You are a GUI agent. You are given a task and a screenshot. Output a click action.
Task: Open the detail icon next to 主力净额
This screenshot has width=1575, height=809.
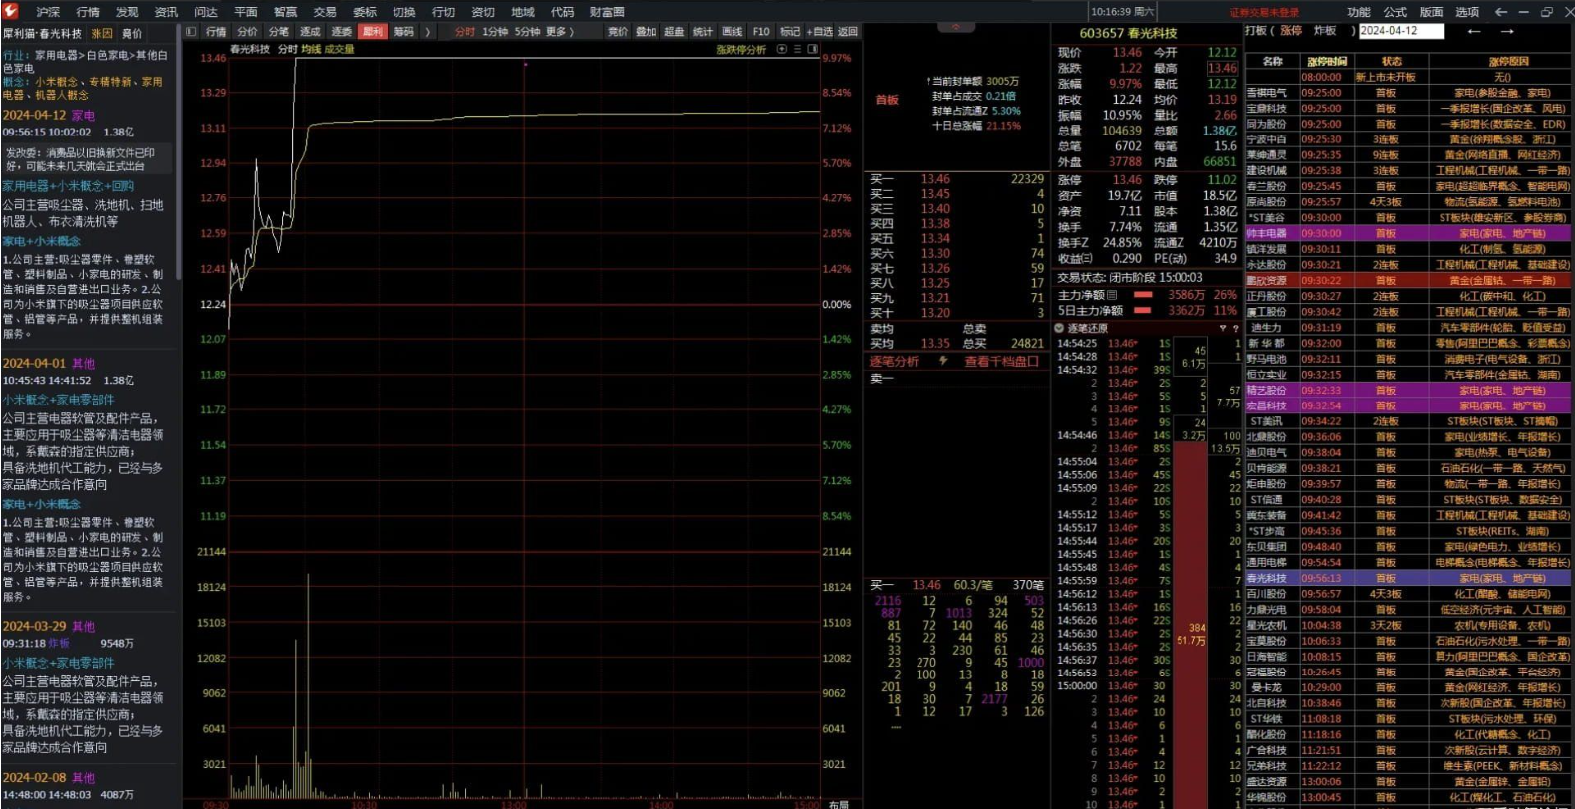coord(1113,295)
